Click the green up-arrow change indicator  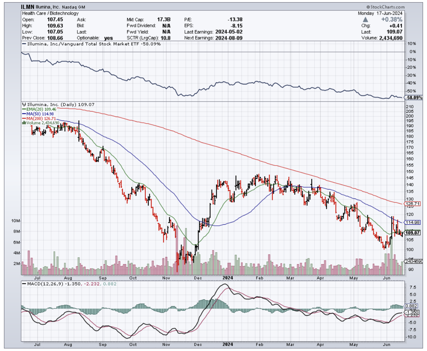[366, 20]
